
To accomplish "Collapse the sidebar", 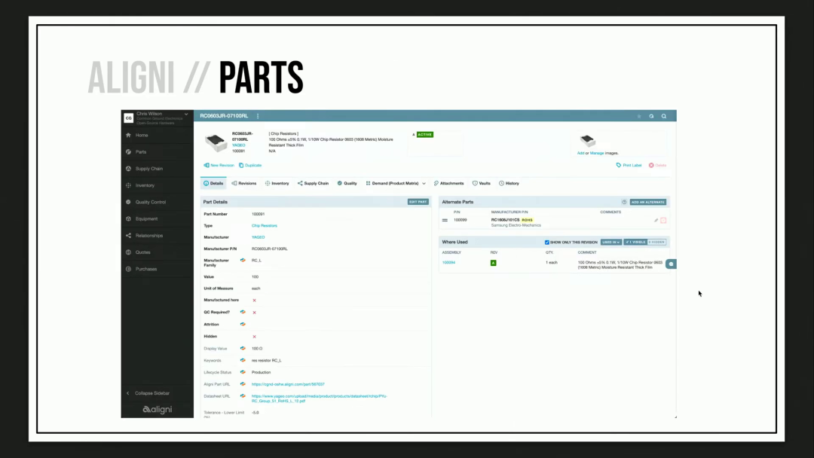I will click(x=148, y=393).
